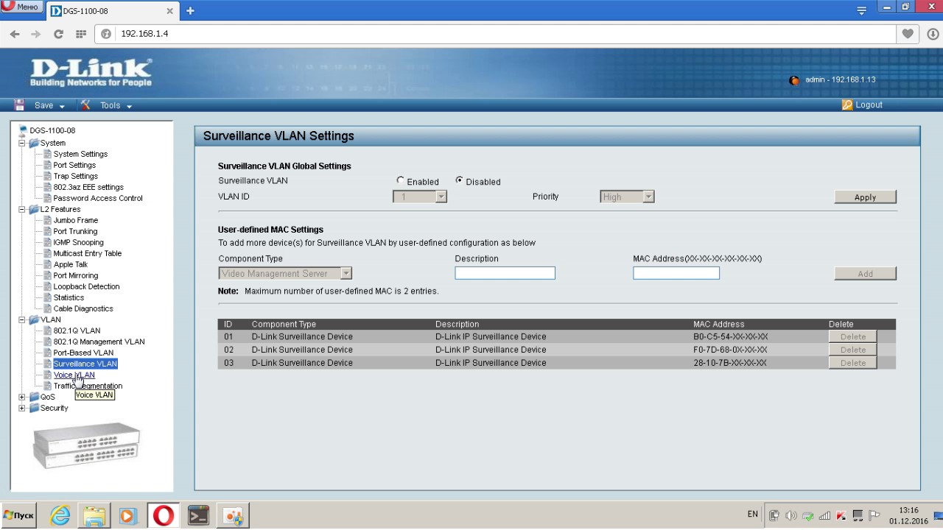Open Cable Diagnostics in the tree
The width and height of the screenshot is (943, 530).
83,308
